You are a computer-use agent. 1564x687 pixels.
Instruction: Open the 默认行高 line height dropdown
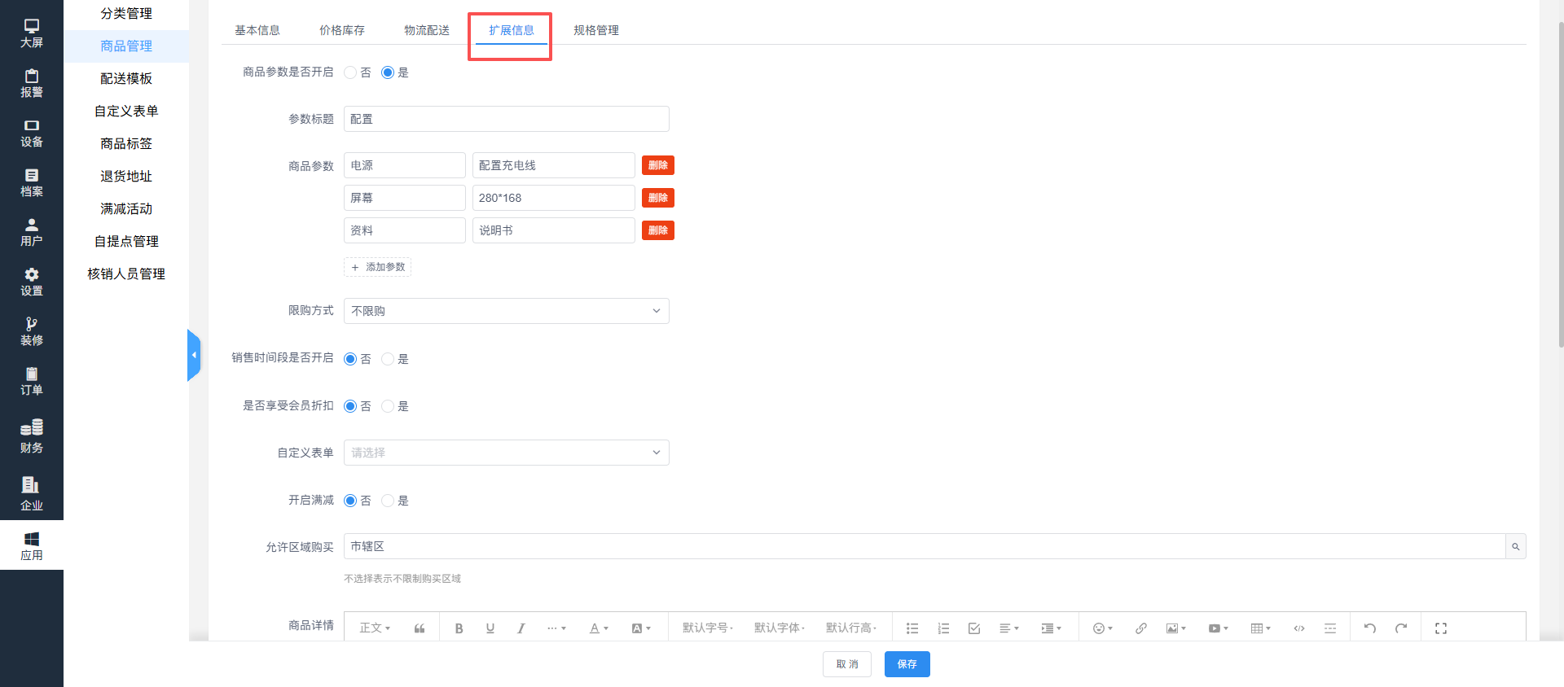point(851,628)
